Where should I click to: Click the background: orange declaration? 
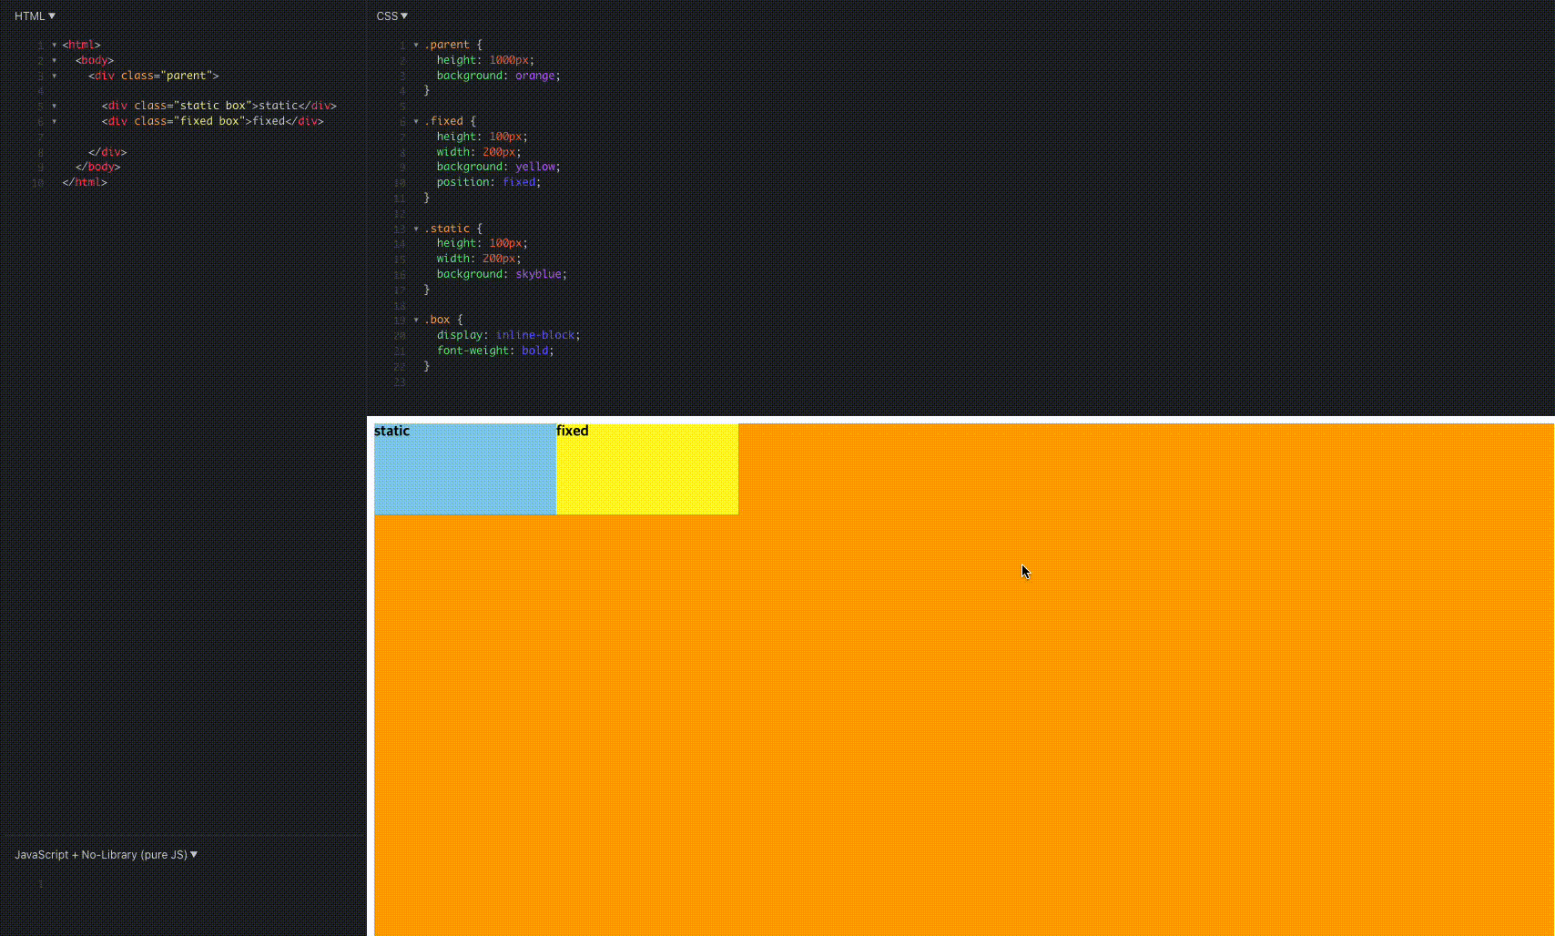pos(499,76)
